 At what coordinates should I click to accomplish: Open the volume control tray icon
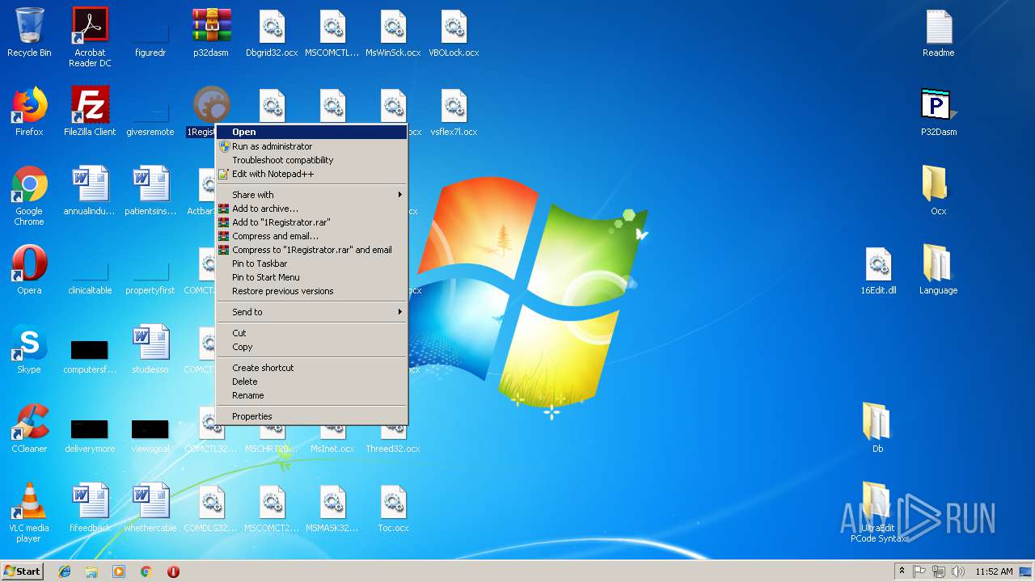tap(958, 571)
